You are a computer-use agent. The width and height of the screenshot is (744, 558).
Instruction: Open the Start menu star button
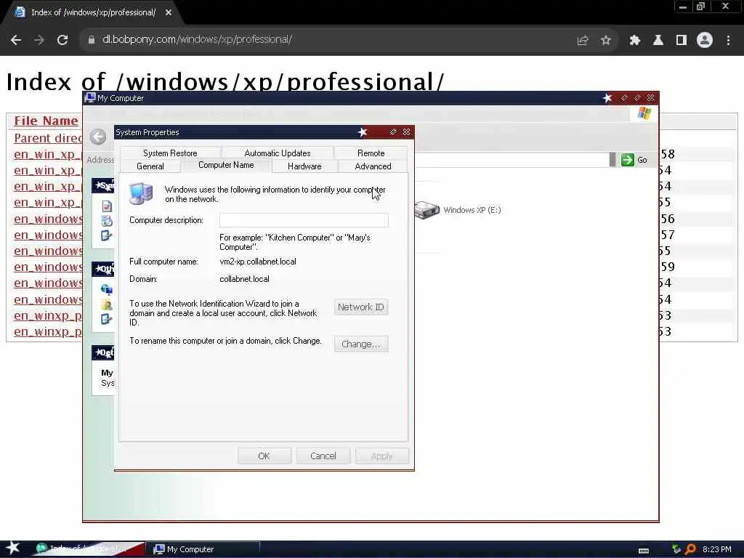[x=13, y=548]
